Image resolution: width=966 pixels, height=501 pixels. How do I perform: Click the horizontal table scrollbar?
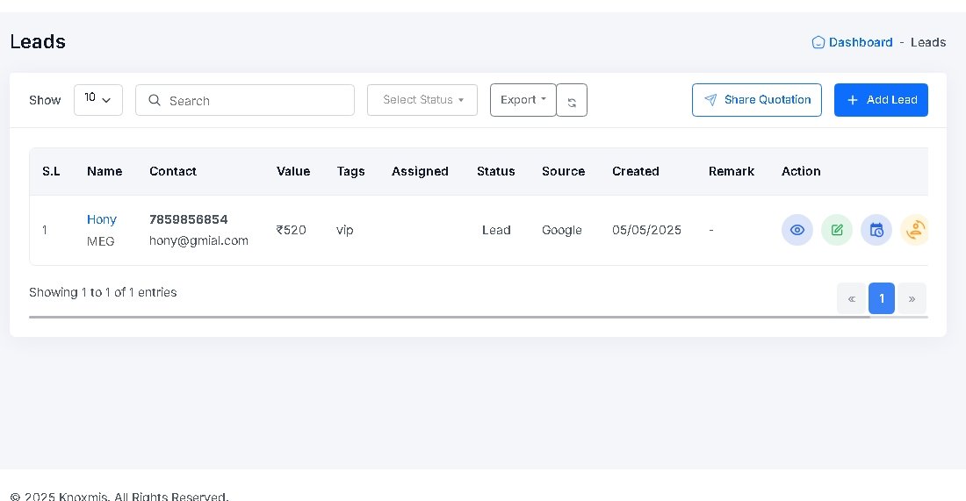tap(449, 317)
